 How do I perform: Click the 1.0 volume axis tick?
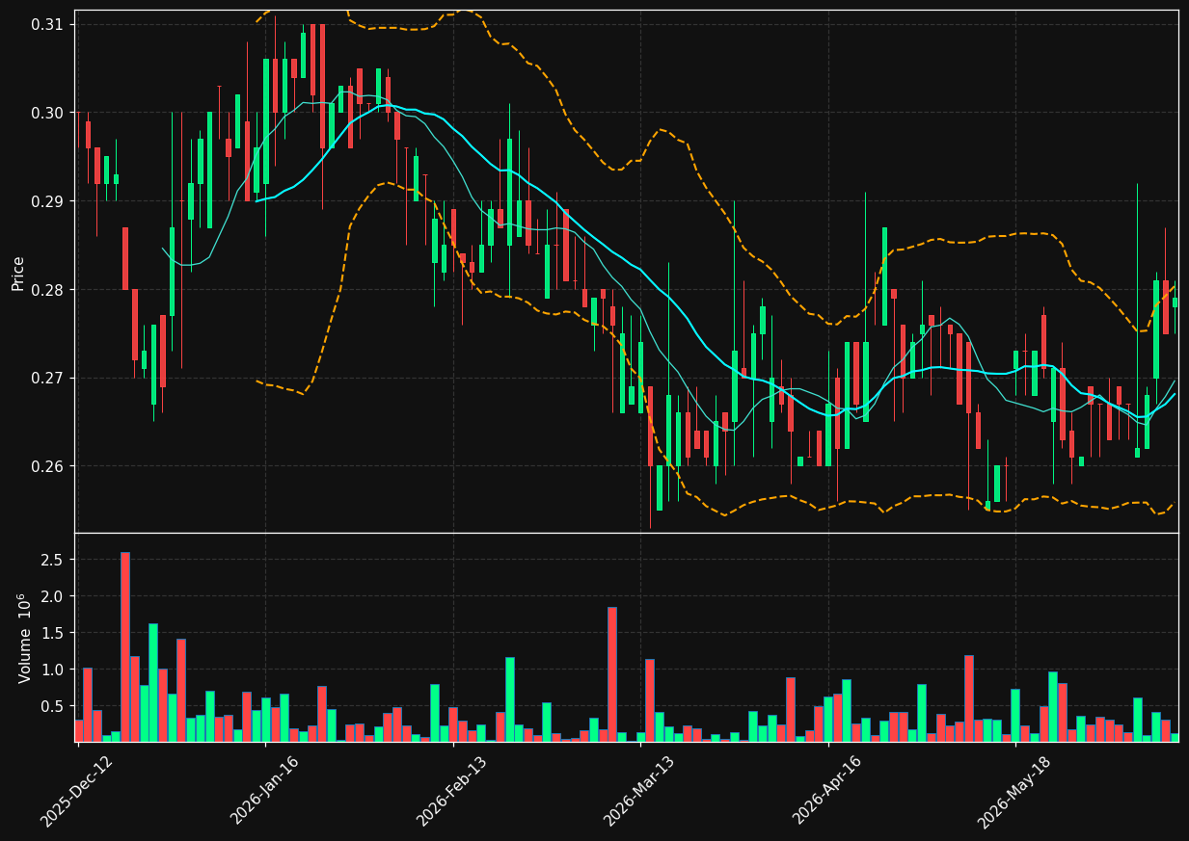[x=53, y=670]
